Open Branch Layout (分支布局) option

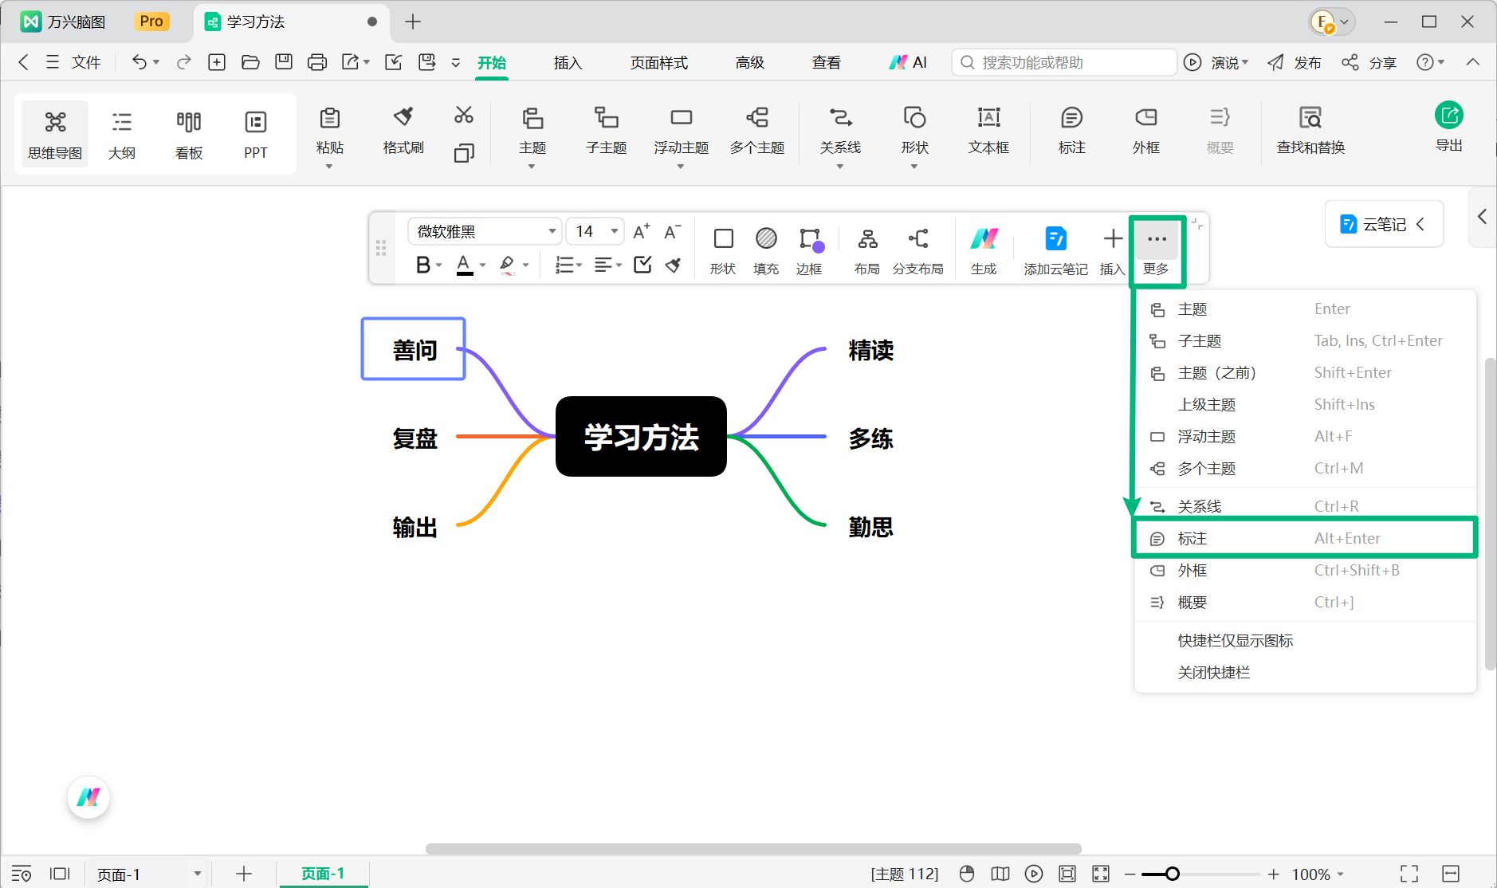(x=918, y=250)
